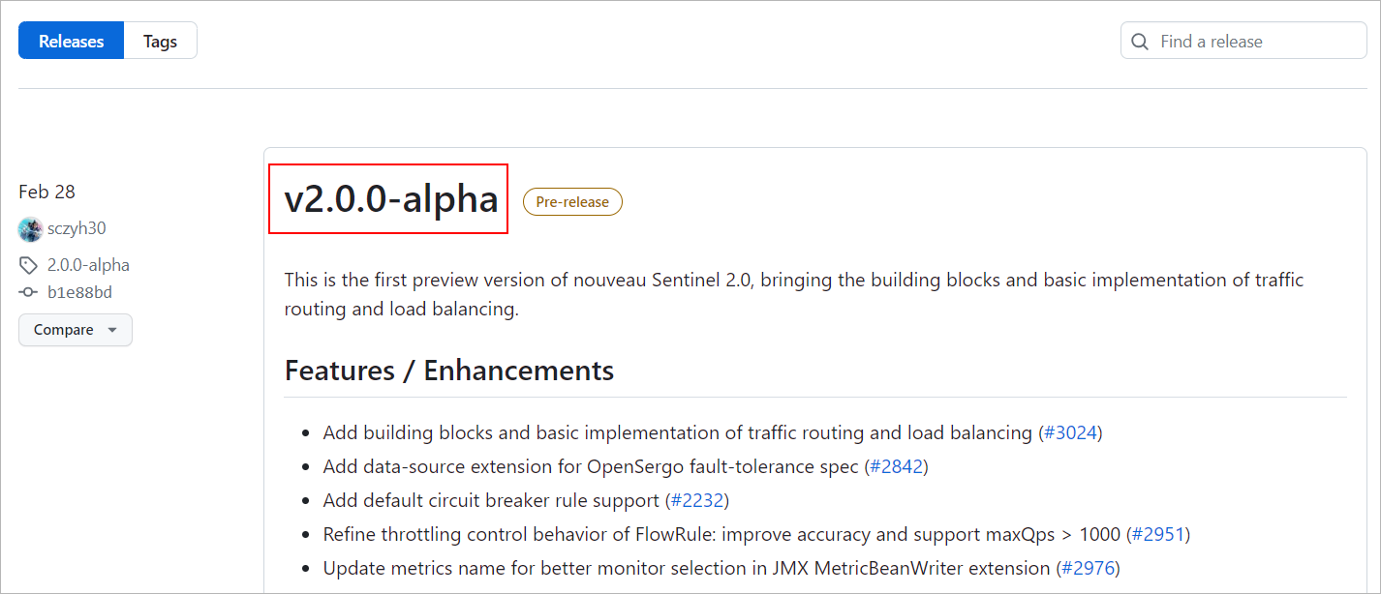Open the 2.0.0-alpha tag link

point(88,265)
